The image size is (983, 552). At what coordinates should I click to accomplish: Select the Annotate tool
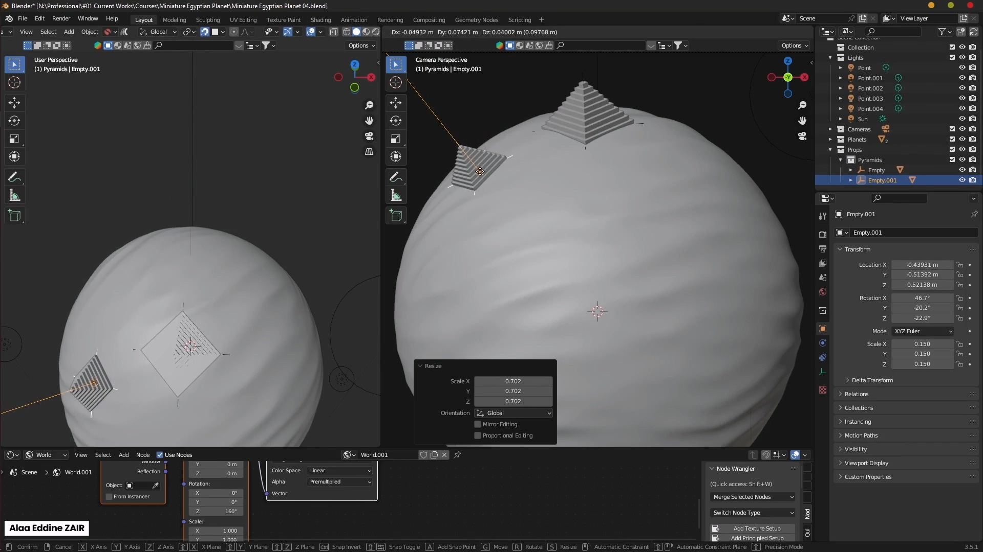click(x=14, y=176)
